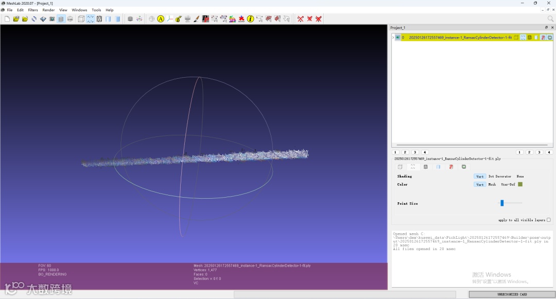Switch to bounding box render options tab
Viewport: 556px width, 299px height.
click(x=400, y=167)
